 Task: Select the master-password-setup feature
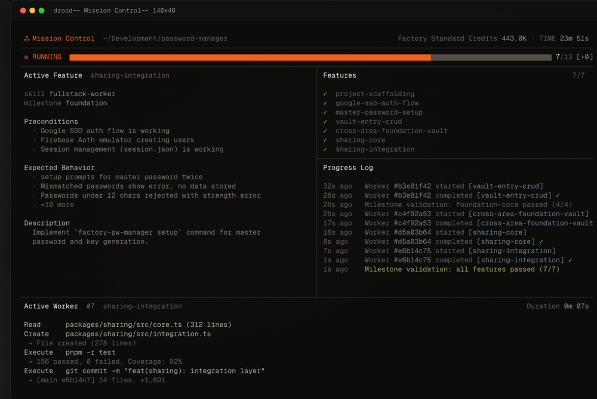tap(379, 112)
